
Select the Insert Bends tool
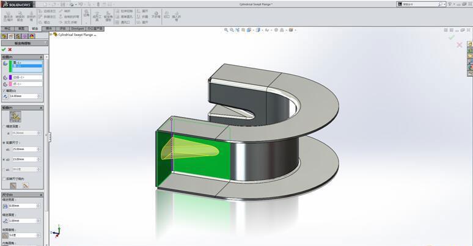pos(177,16)
